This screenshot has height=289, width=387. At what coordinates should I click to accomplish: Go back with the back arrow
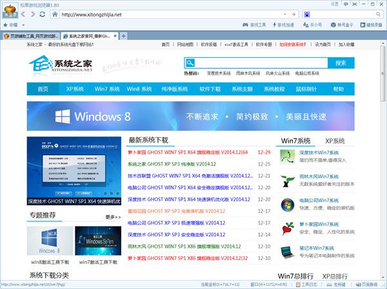(x=23, y=14)
